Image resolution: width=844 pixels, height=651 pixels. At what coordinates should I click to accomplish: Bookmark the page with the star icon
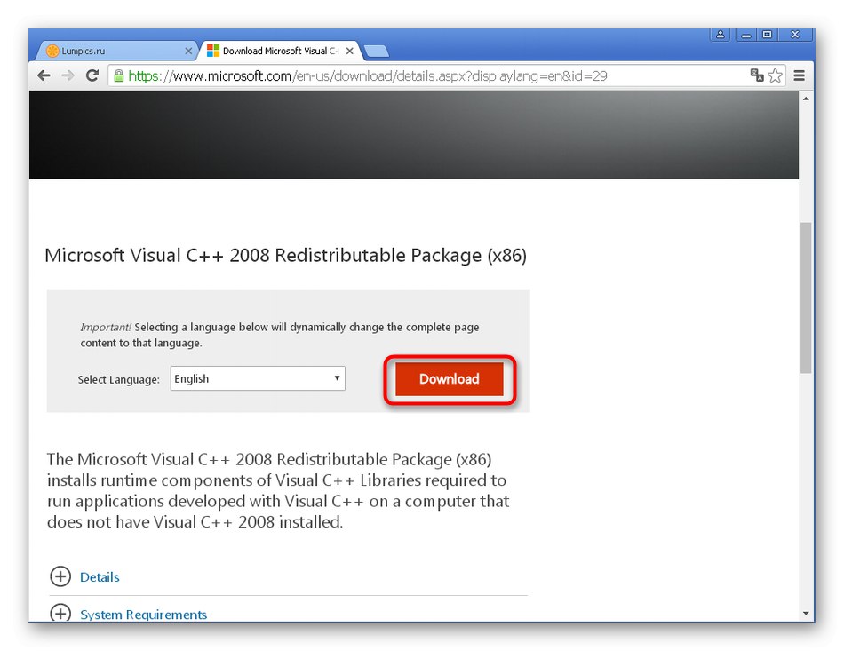click(x=775, y=75)
